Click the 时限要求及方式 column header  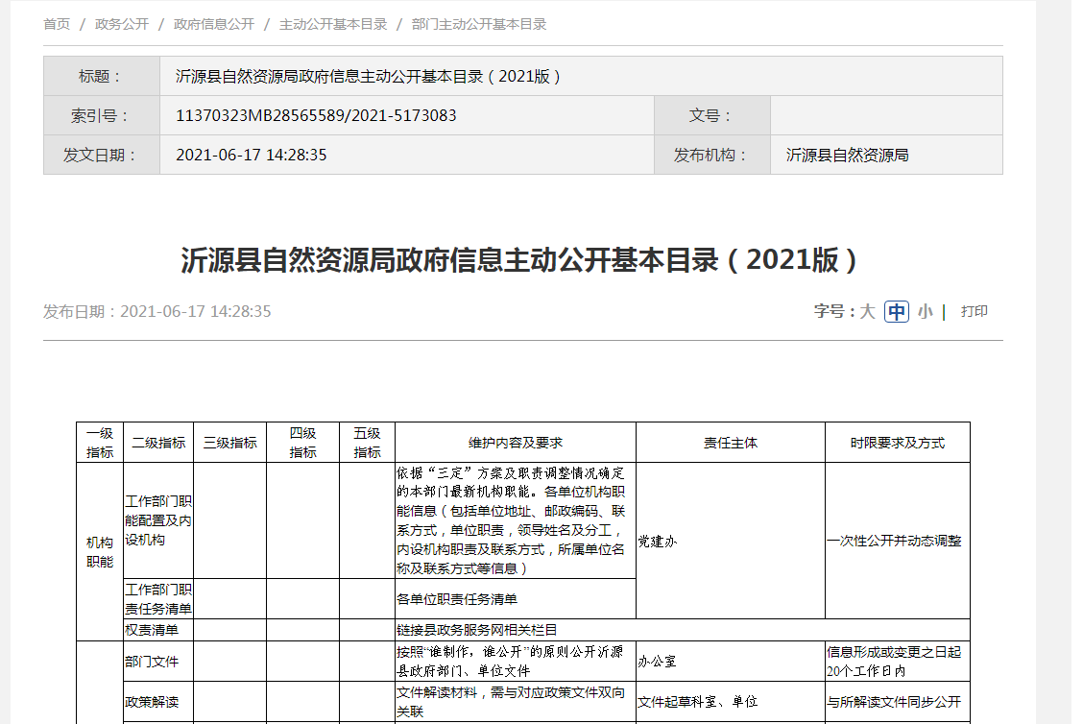tap(897, 443)
